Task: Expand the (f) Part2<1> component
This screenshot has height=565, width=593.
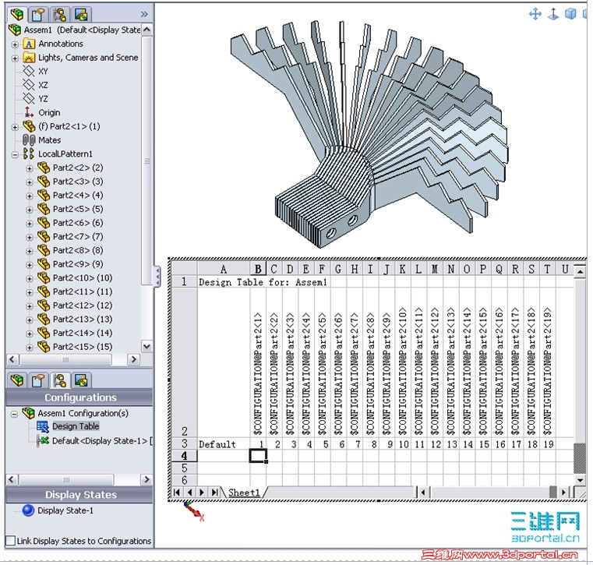Action: [x=15, y=127]
